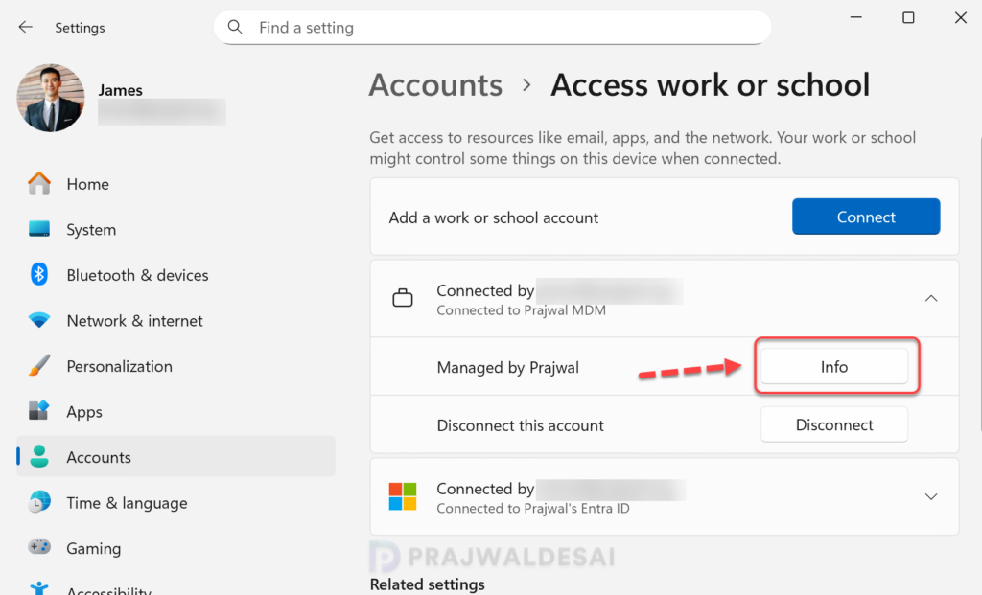Click the System monitor icon
The height and width of the screenshot is (595, 982).
tap(38, 229)
